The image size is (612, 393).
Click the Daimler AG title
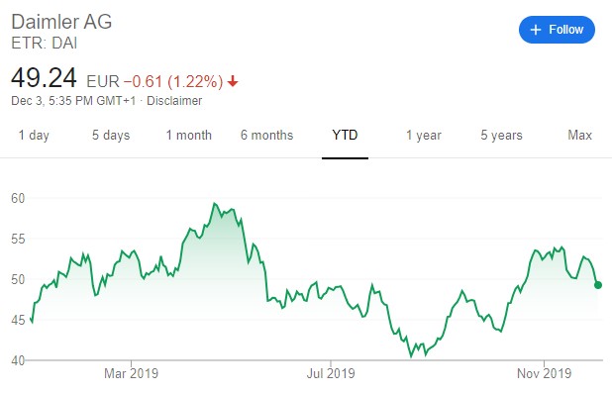(61, 22)
